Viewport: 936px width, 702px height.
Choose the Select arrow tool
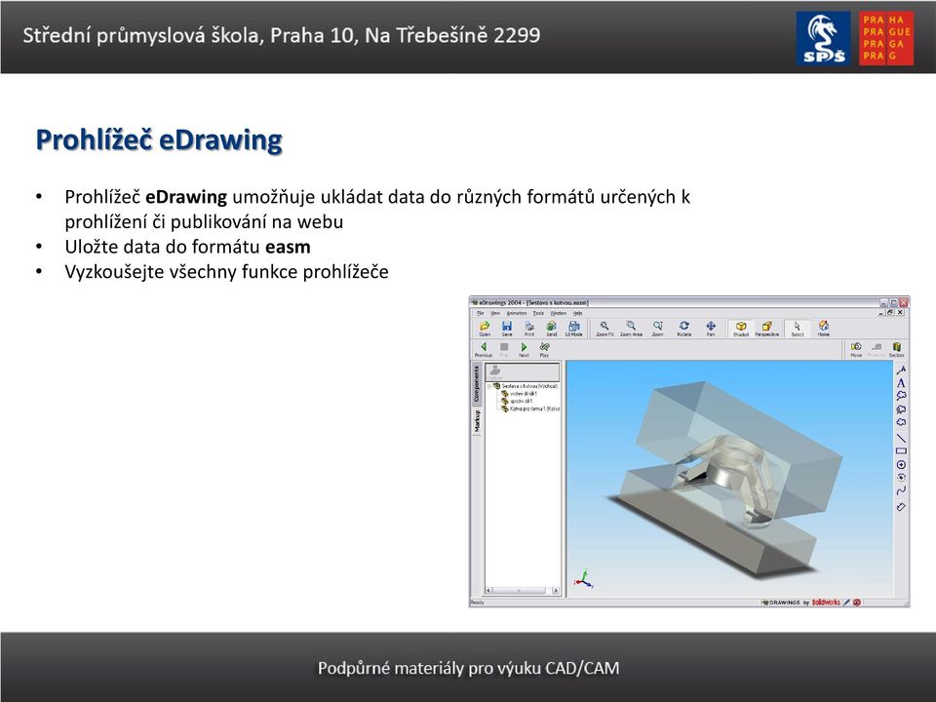(x=797, y=329)
